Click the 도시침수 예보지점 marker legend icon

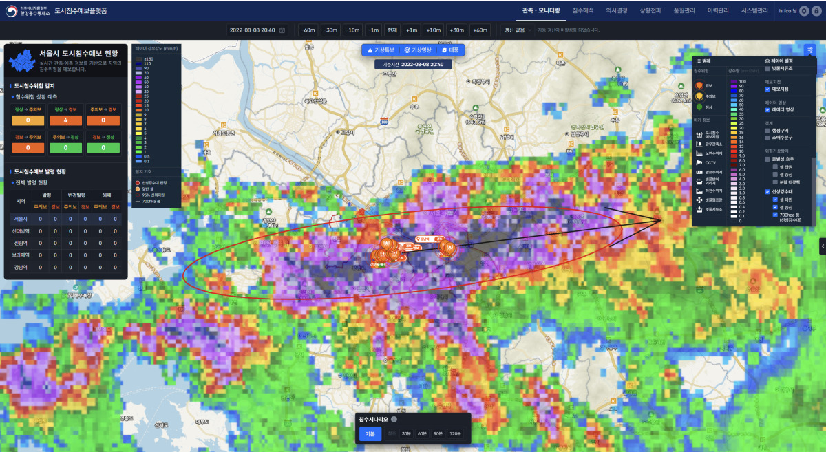699,135
